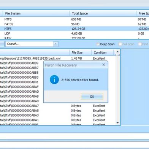The height and width of the screenshot is (149, 149).
Task: Click the 1.43 MB file size cell
Action: coord(76,59)
